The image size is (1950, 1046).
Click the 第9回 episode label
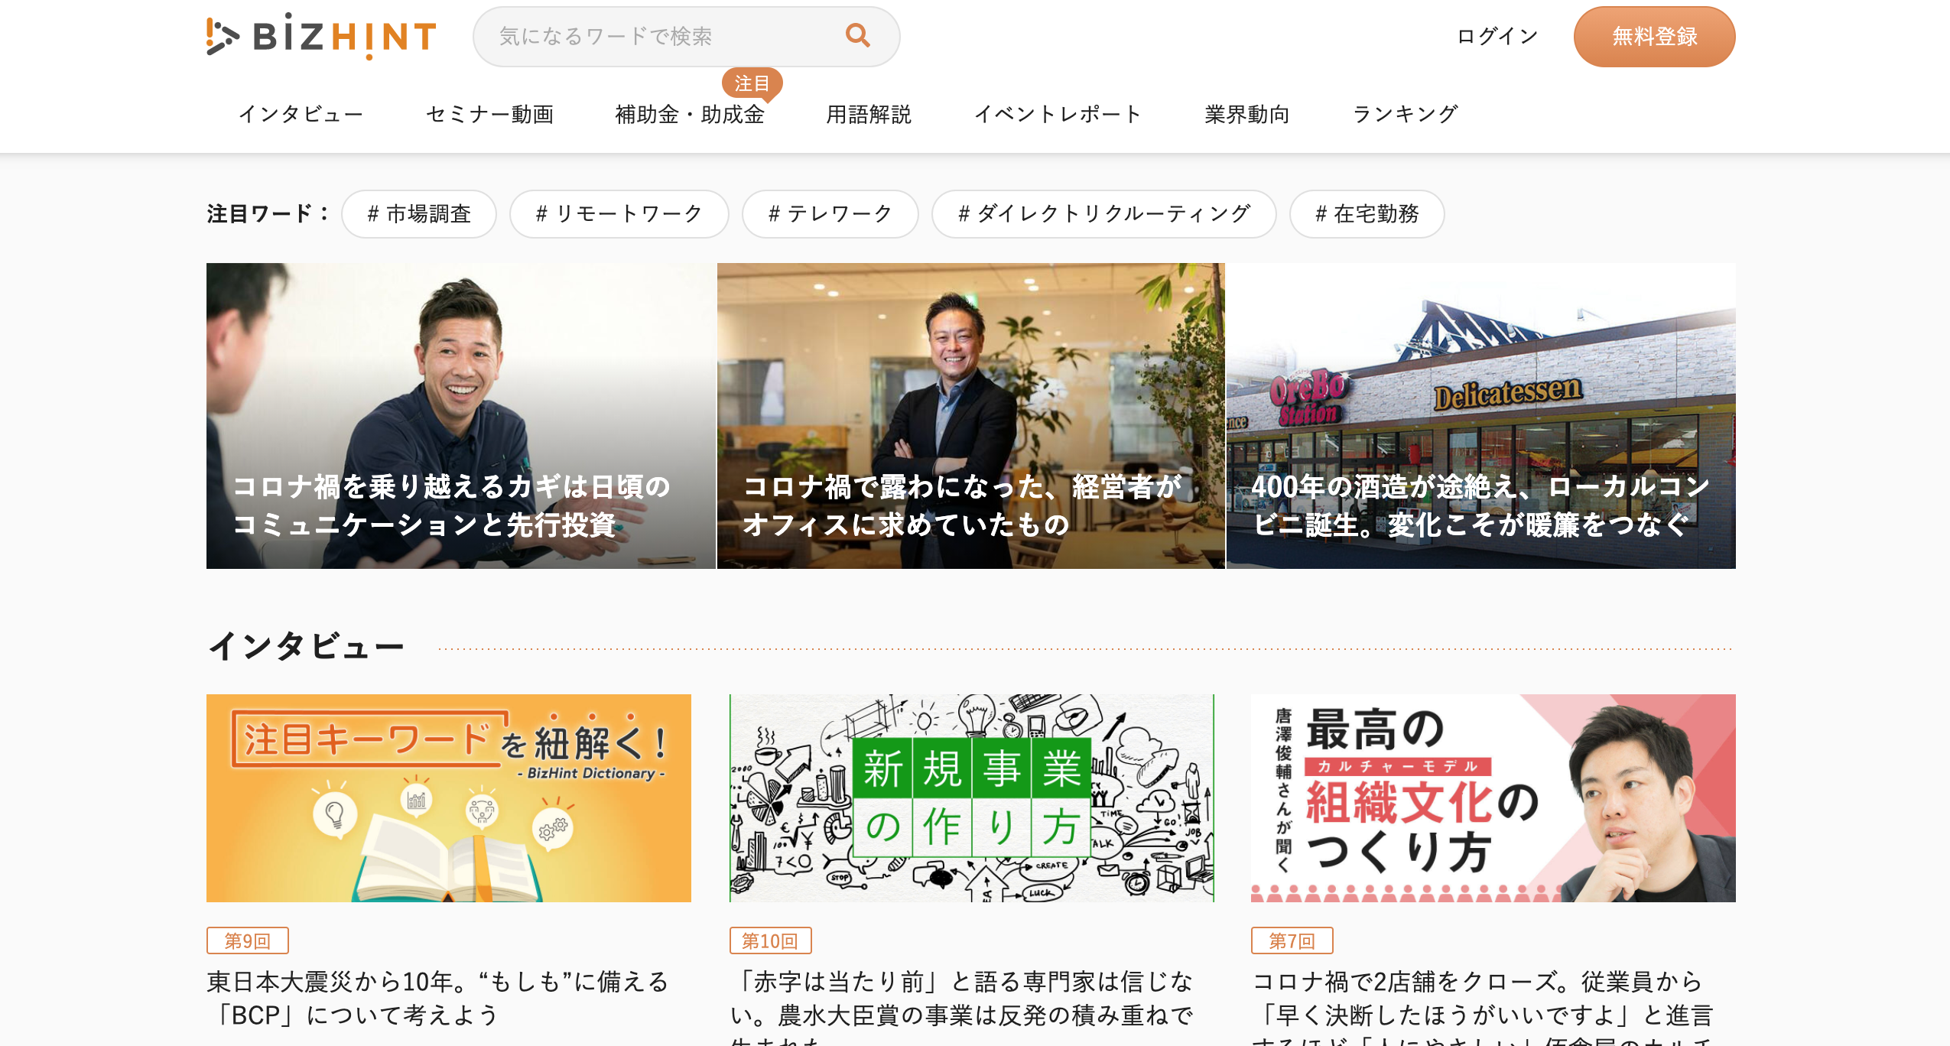(247, 940)
